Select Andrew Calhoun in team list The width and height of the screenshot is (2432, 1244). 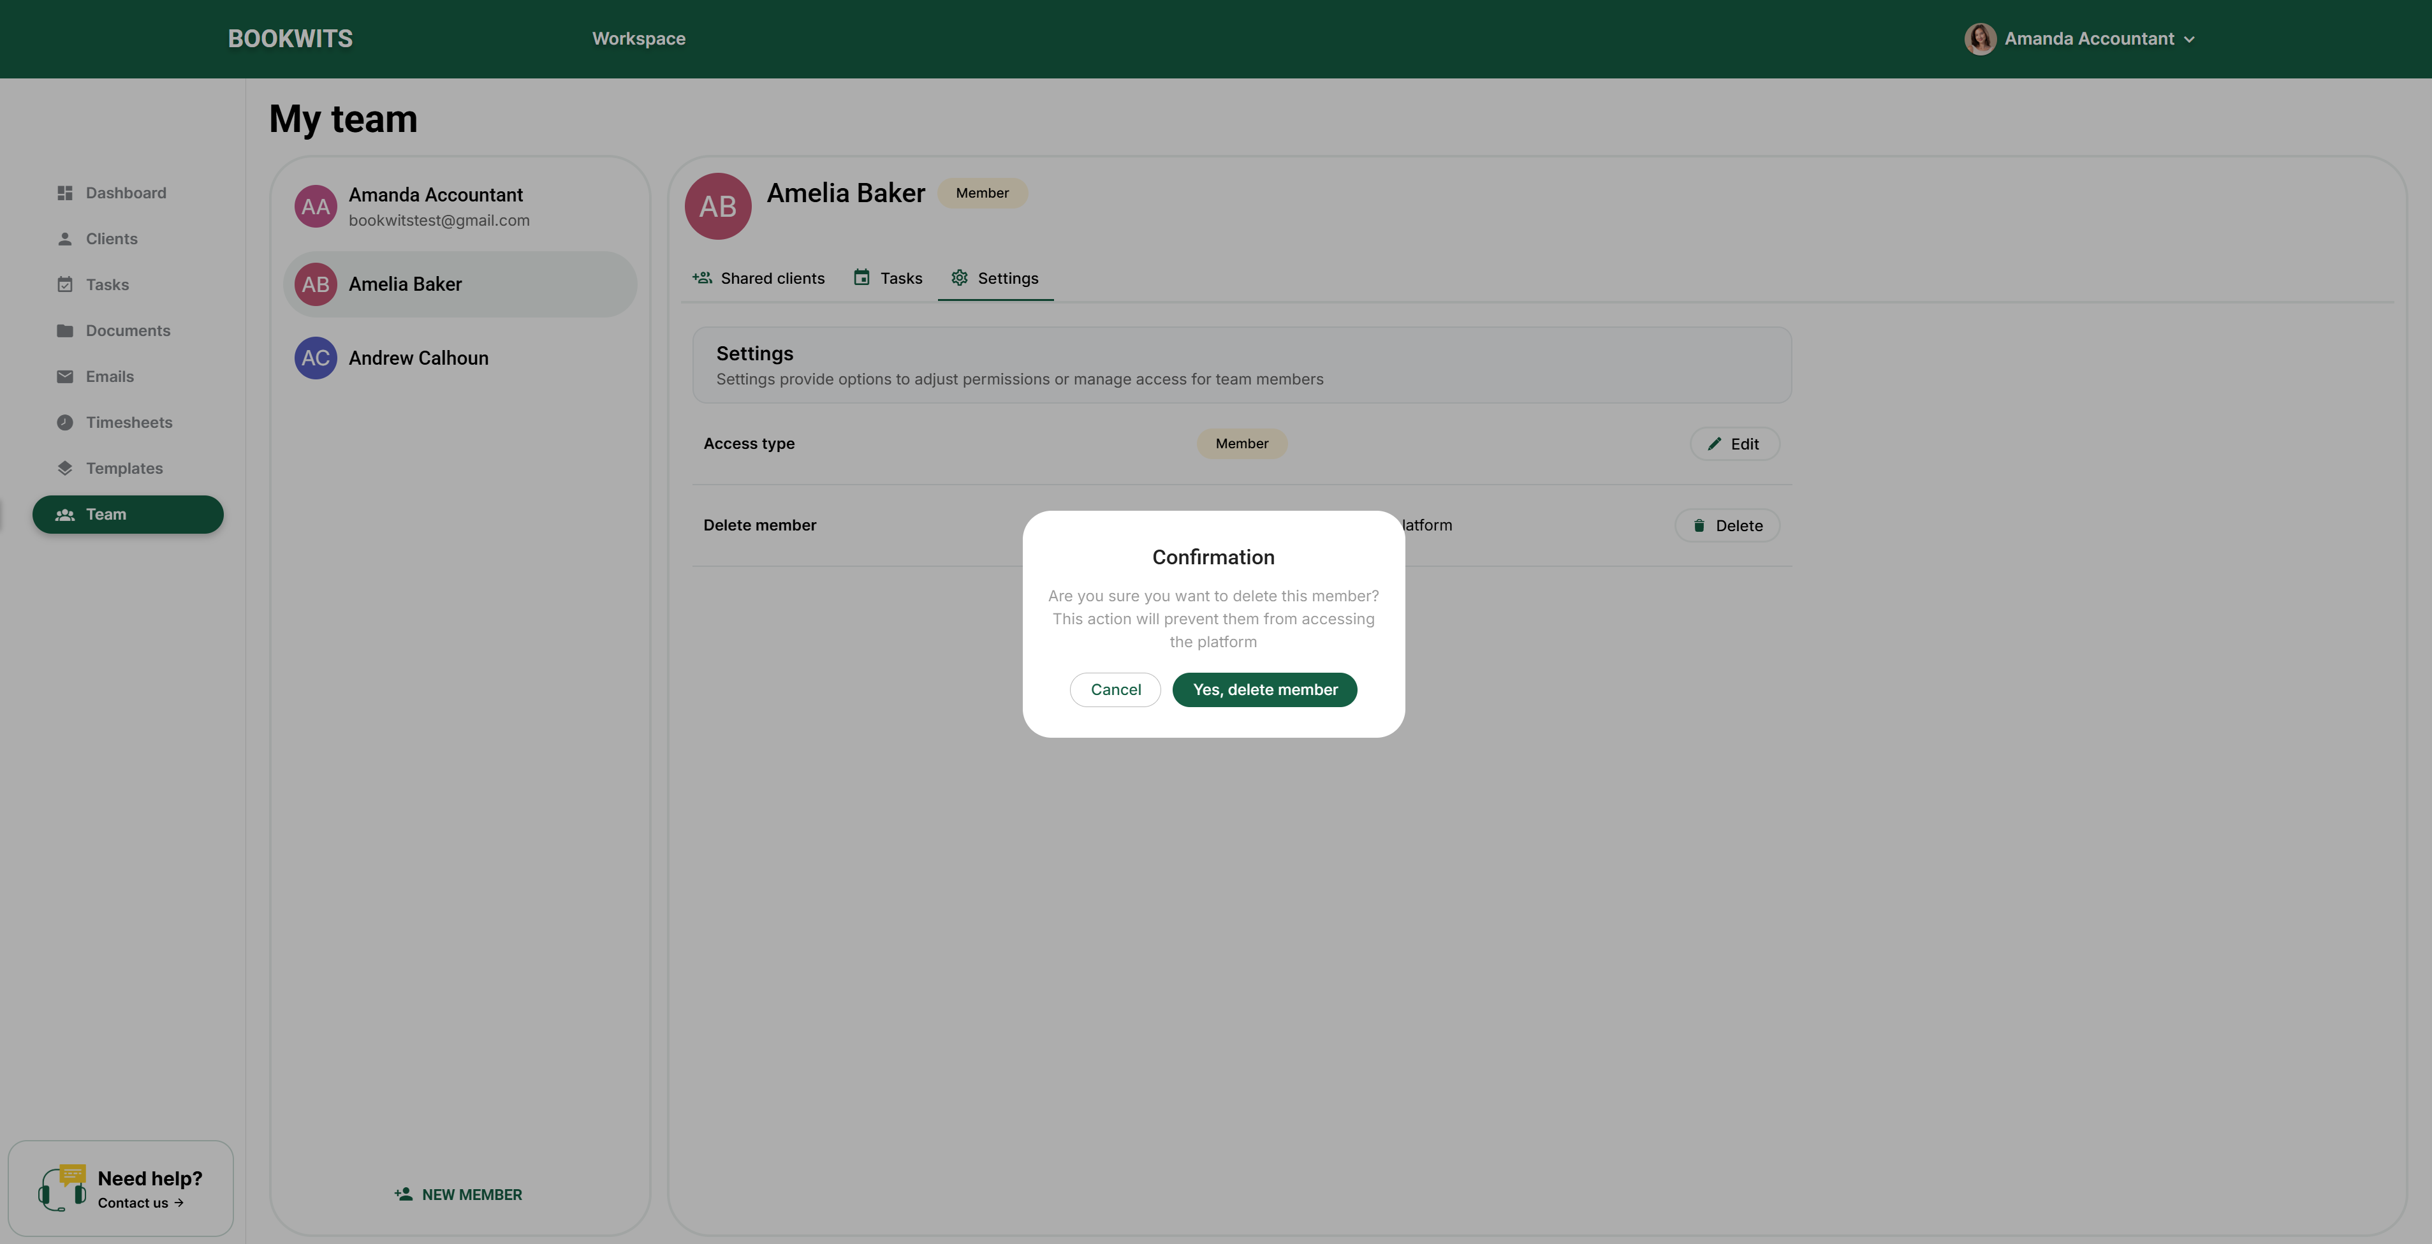pyautogui.click(x=418, y=359)
